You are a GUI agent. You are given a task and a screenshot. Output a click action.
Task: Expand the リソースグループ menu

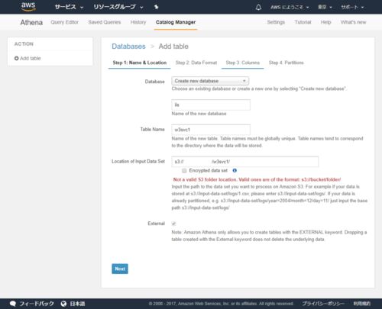tap(118, 7)
